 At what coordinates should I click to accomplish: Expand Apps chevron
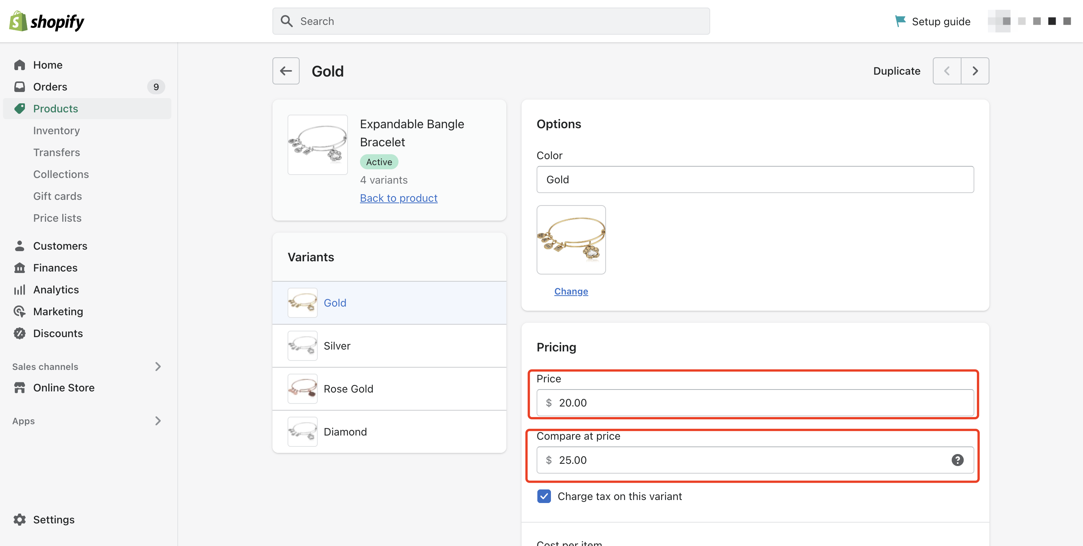click(158, 421)
